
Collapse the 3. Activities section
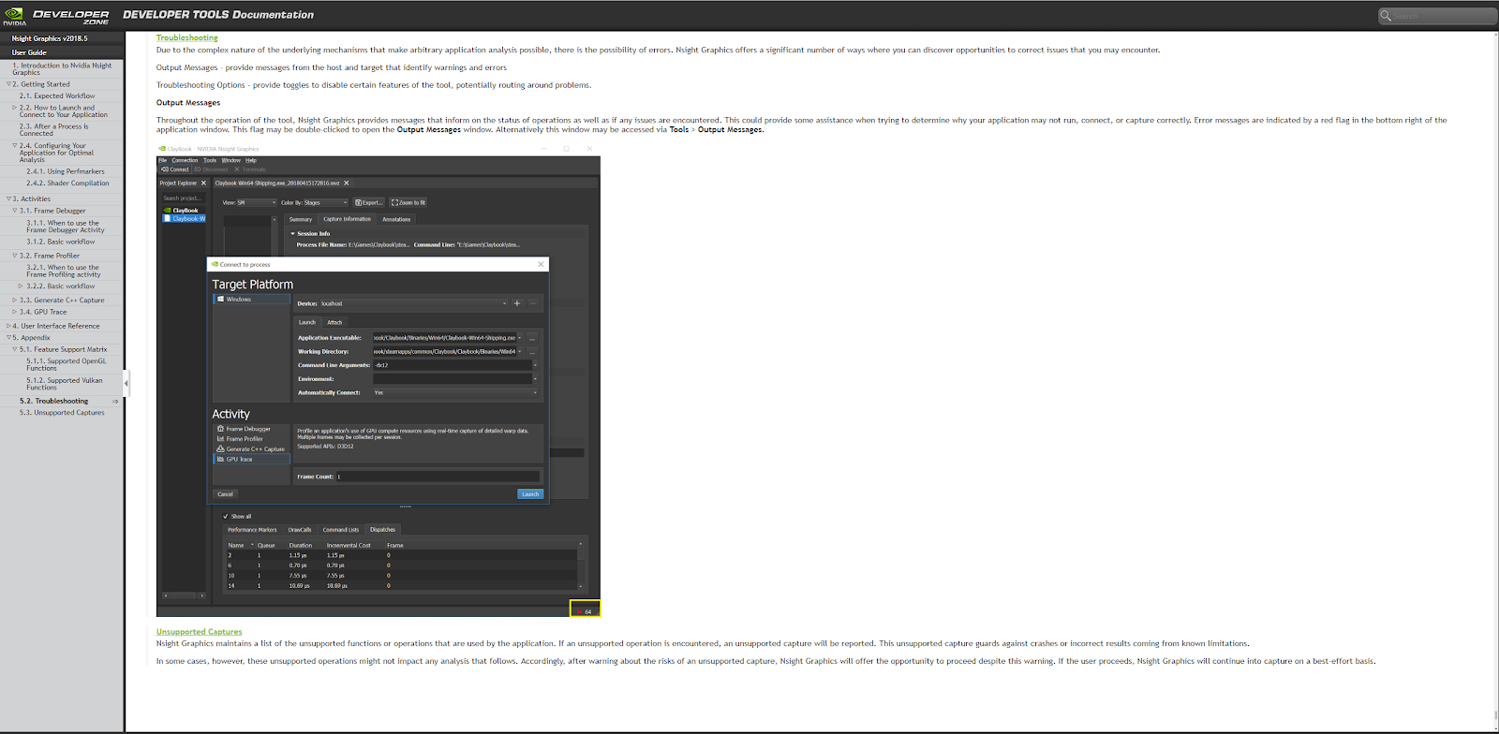click(8, 199)
